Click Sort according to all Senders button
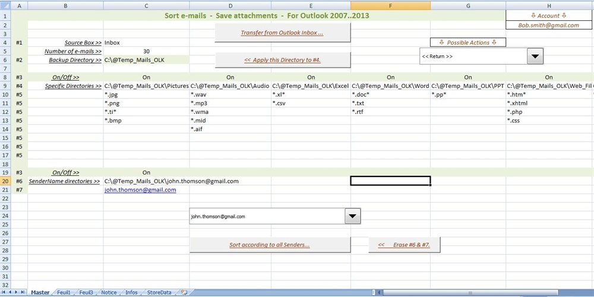 (270, 245)
